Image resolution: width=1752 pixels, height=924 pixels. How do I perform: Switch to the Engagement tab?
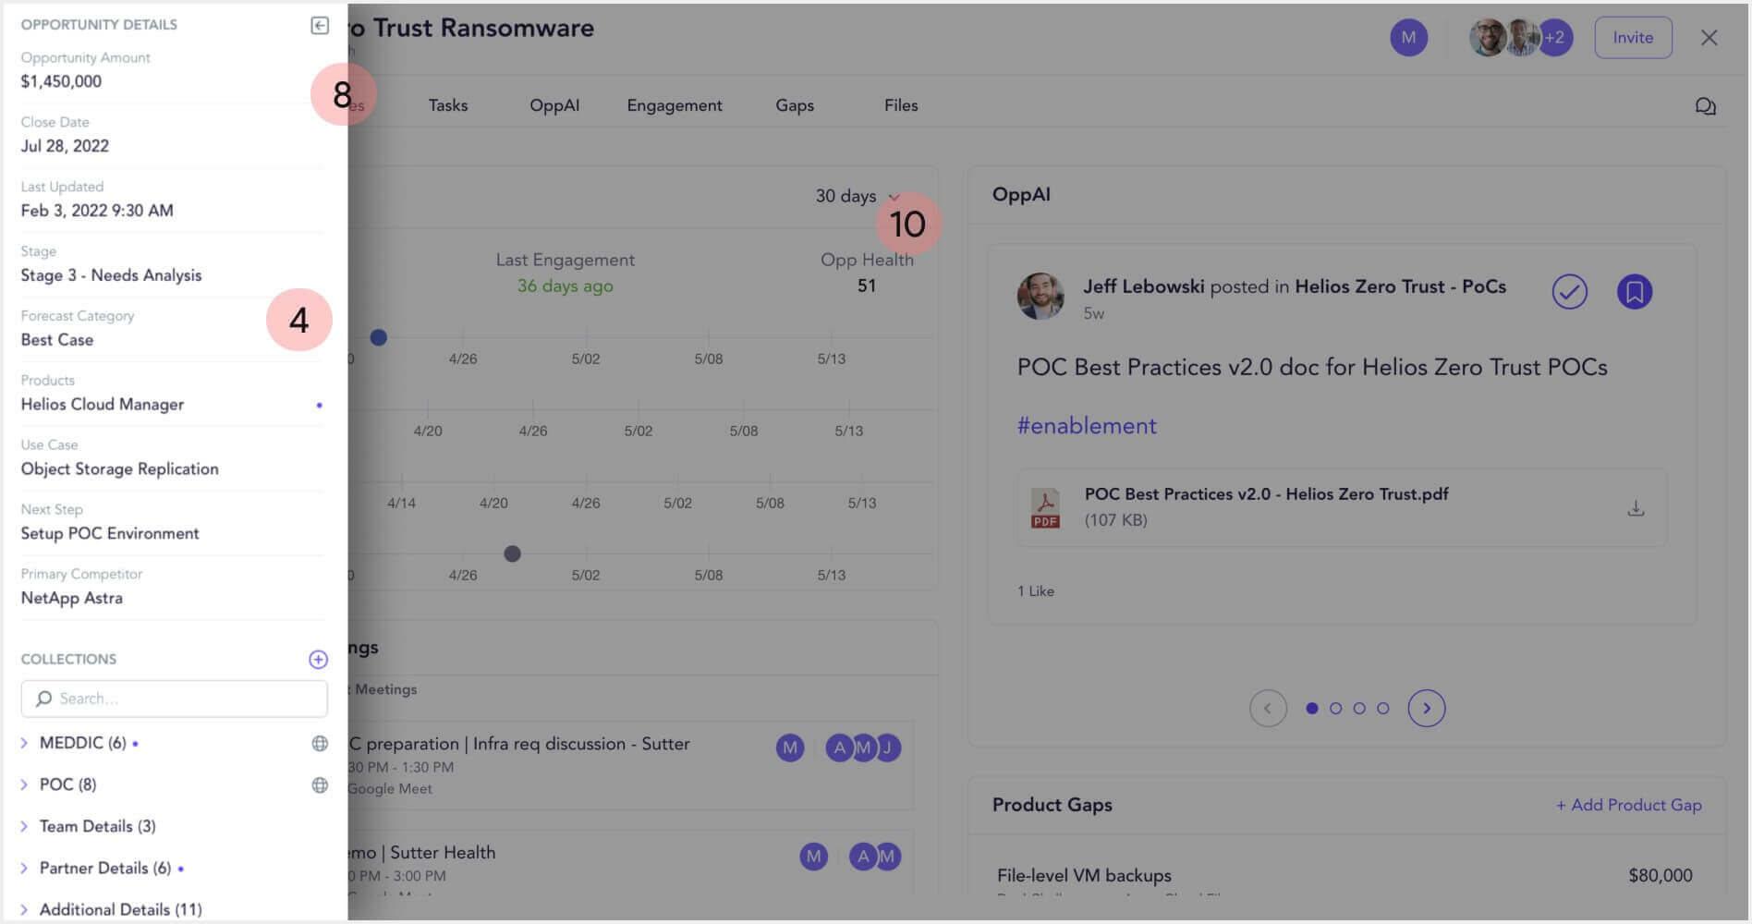674,105
